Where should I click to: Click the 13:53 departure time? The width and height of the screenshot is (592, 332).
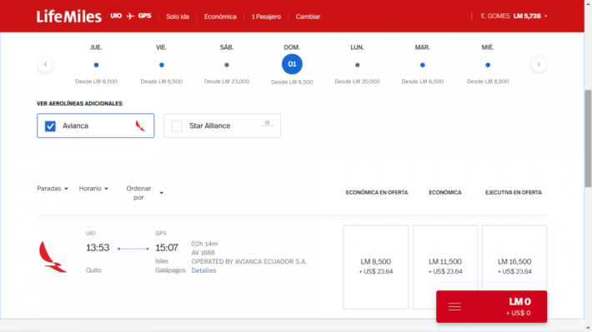(x=98, y=248)
